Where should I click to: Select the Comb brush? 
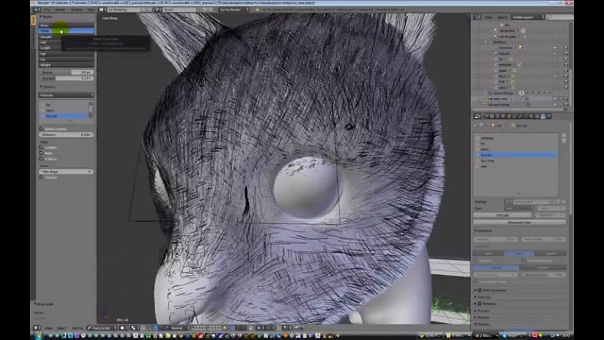pos(66,31)
